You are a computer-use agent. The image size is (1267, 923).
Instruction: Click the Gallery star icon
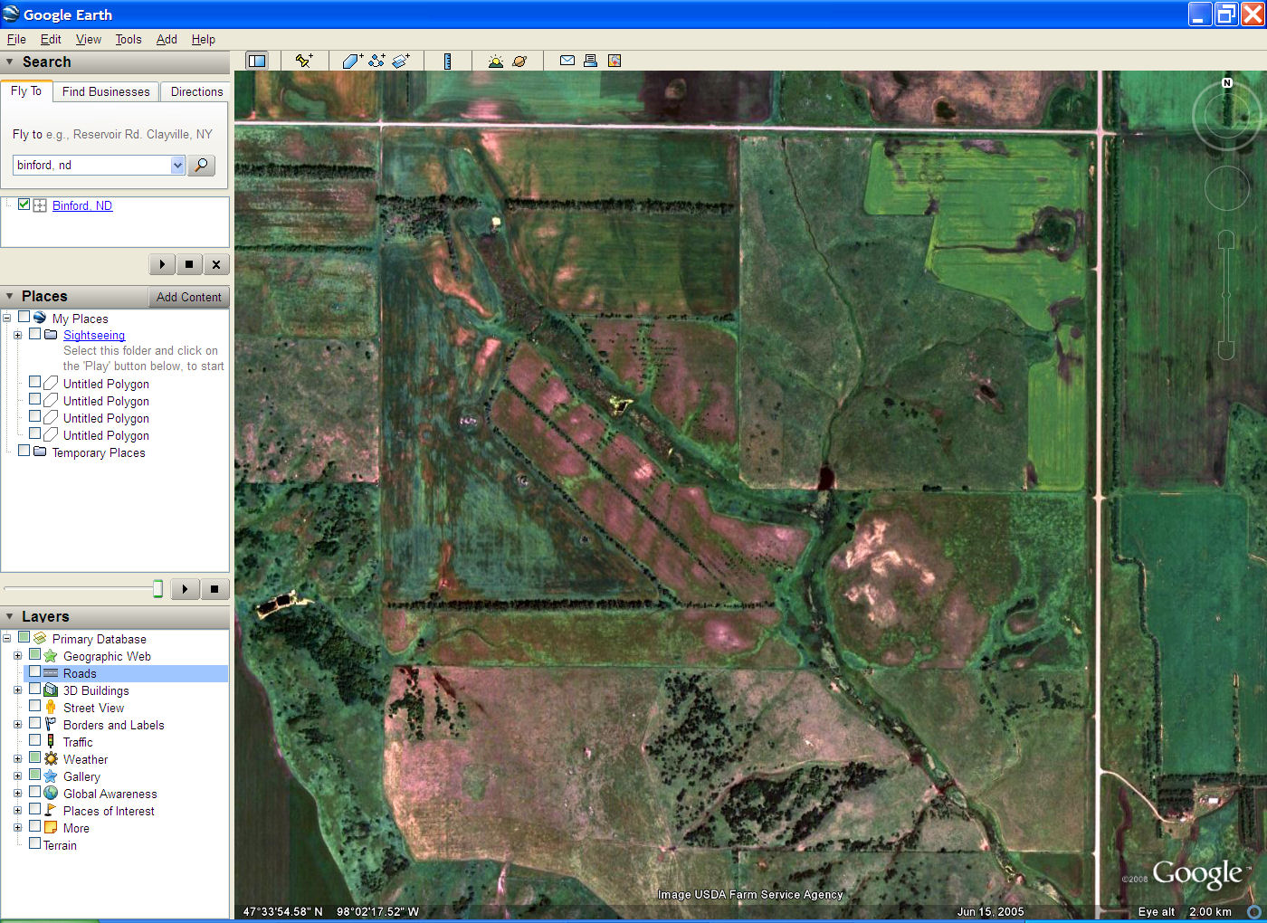tap(51, 776)
